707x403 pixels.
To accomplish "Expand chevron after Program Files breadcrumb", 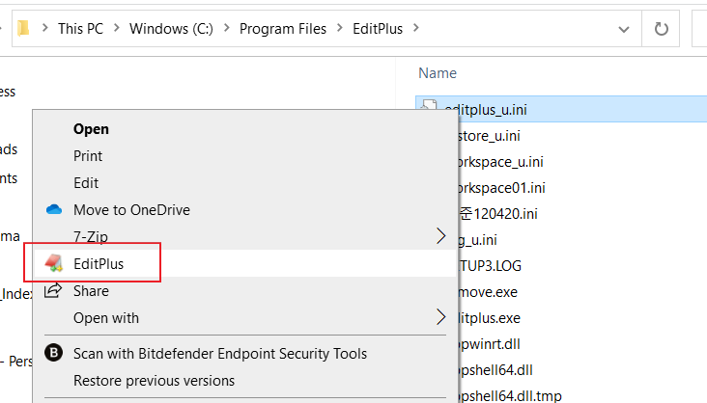I will point(340,28).
